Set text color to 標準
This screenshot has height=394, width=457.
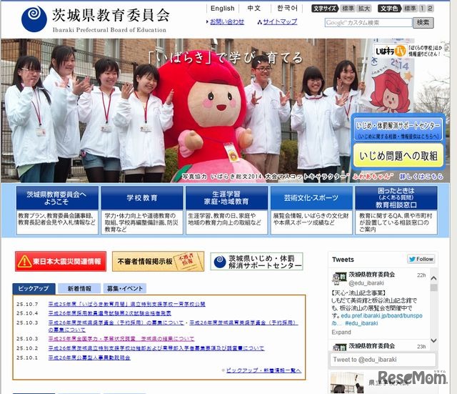(x=410, y=9)
